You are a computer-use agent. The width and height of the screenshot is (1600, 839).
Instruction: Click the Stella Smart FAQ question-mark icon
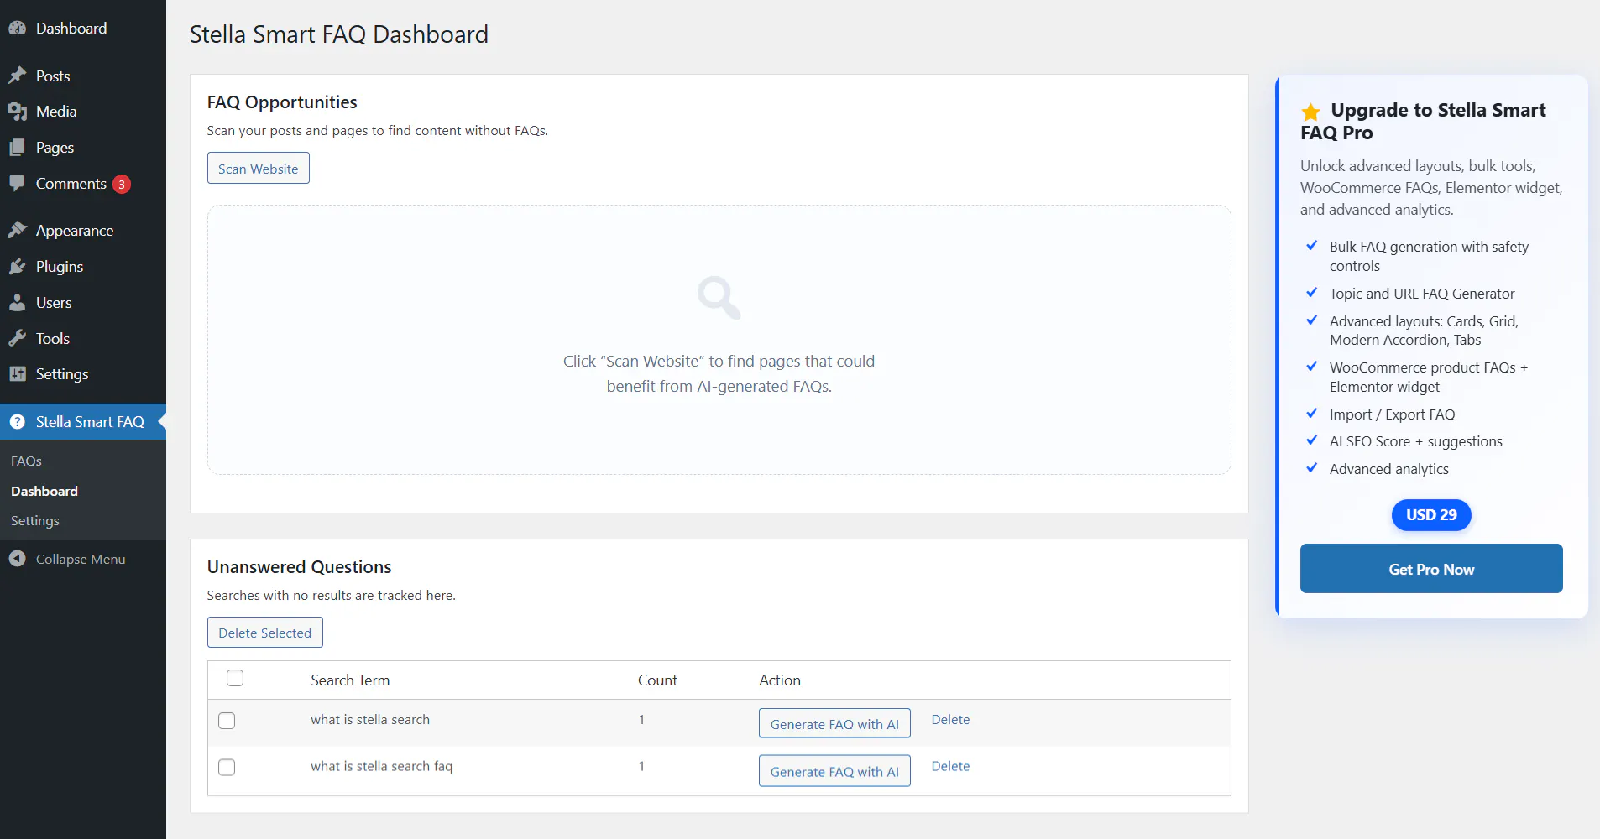point(18,421)
